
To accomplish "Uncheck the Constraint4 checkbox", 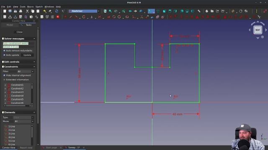I will [5, 96].
